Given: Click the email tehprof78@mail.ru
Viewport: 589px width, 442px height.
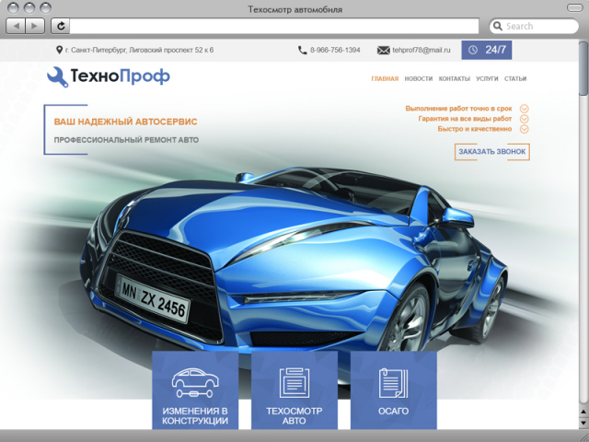Looking at the screenshot, I should tap(422, 50).
